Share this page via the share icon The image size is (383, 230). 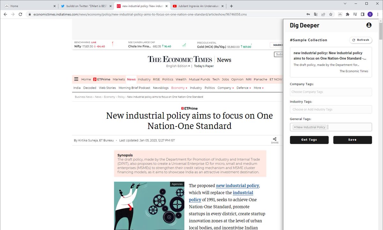click(x=323, y=14)
